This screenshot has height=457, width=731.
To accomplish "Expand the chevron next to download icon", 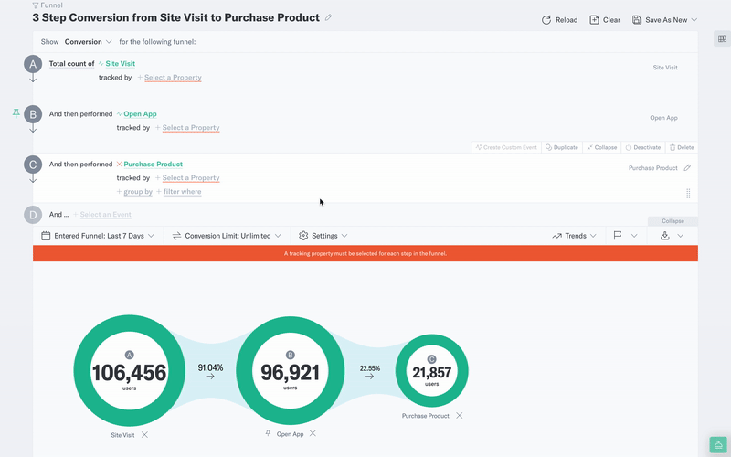I will (681, 236).
